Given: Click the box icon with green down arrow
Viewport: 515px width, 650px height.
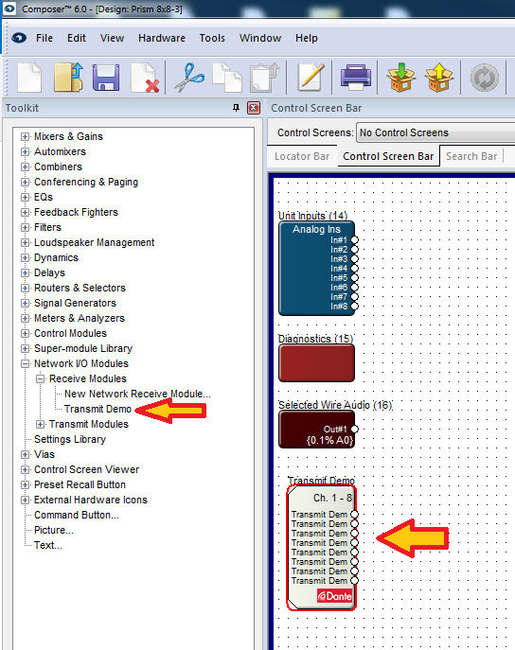Looking at the screenshot, I should click(x=400, y=78).
